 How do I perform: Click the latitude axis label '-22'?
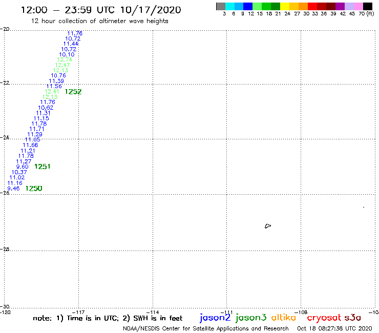(5, 82)
